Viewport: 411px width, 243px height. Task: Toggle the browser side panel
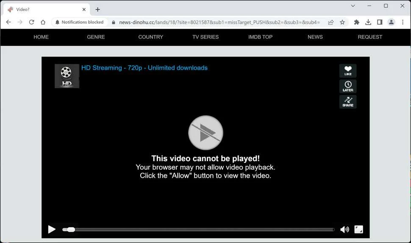tap(380, 22)
